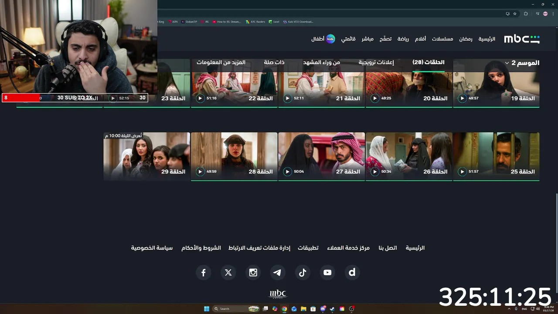Click the taskbar clock showing 9:46 PM
The width and height of the screenshot is (558, 314).
coord(548,309)
